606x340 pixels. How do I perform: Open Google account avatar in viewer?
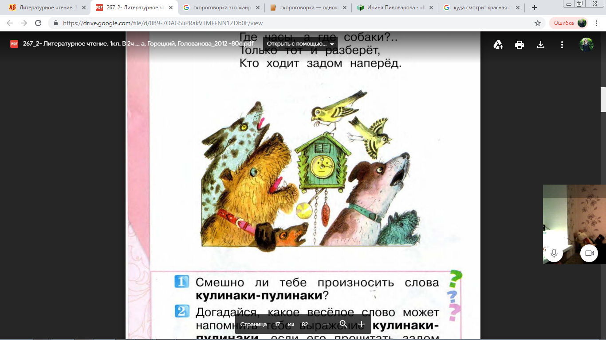(x=586, y=44)
